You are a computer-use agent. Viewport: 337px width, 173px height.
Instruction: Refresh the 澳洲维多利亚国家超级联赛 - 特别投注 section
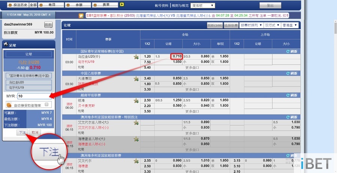[292, 117]
